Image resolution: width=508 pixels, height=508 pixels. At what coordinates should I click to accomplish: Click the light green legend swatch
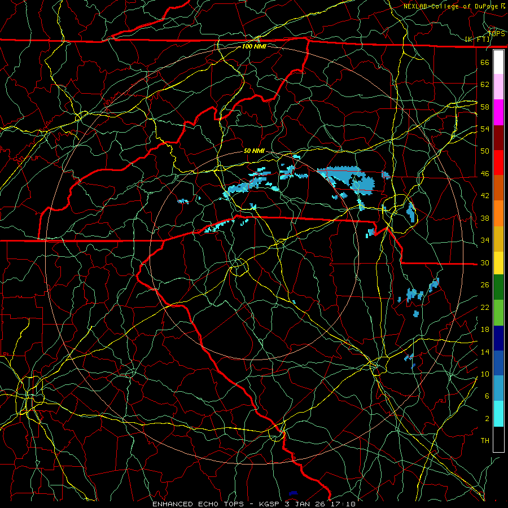coord(498,313)
